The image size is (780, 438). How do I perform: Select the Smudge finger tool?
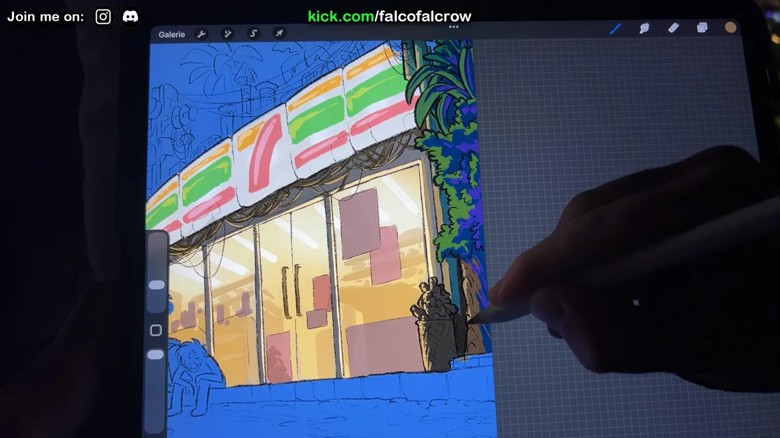644,28
